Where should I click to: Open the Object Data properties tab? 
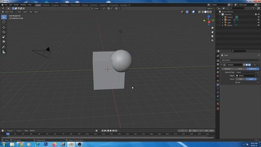pos(218,100)
